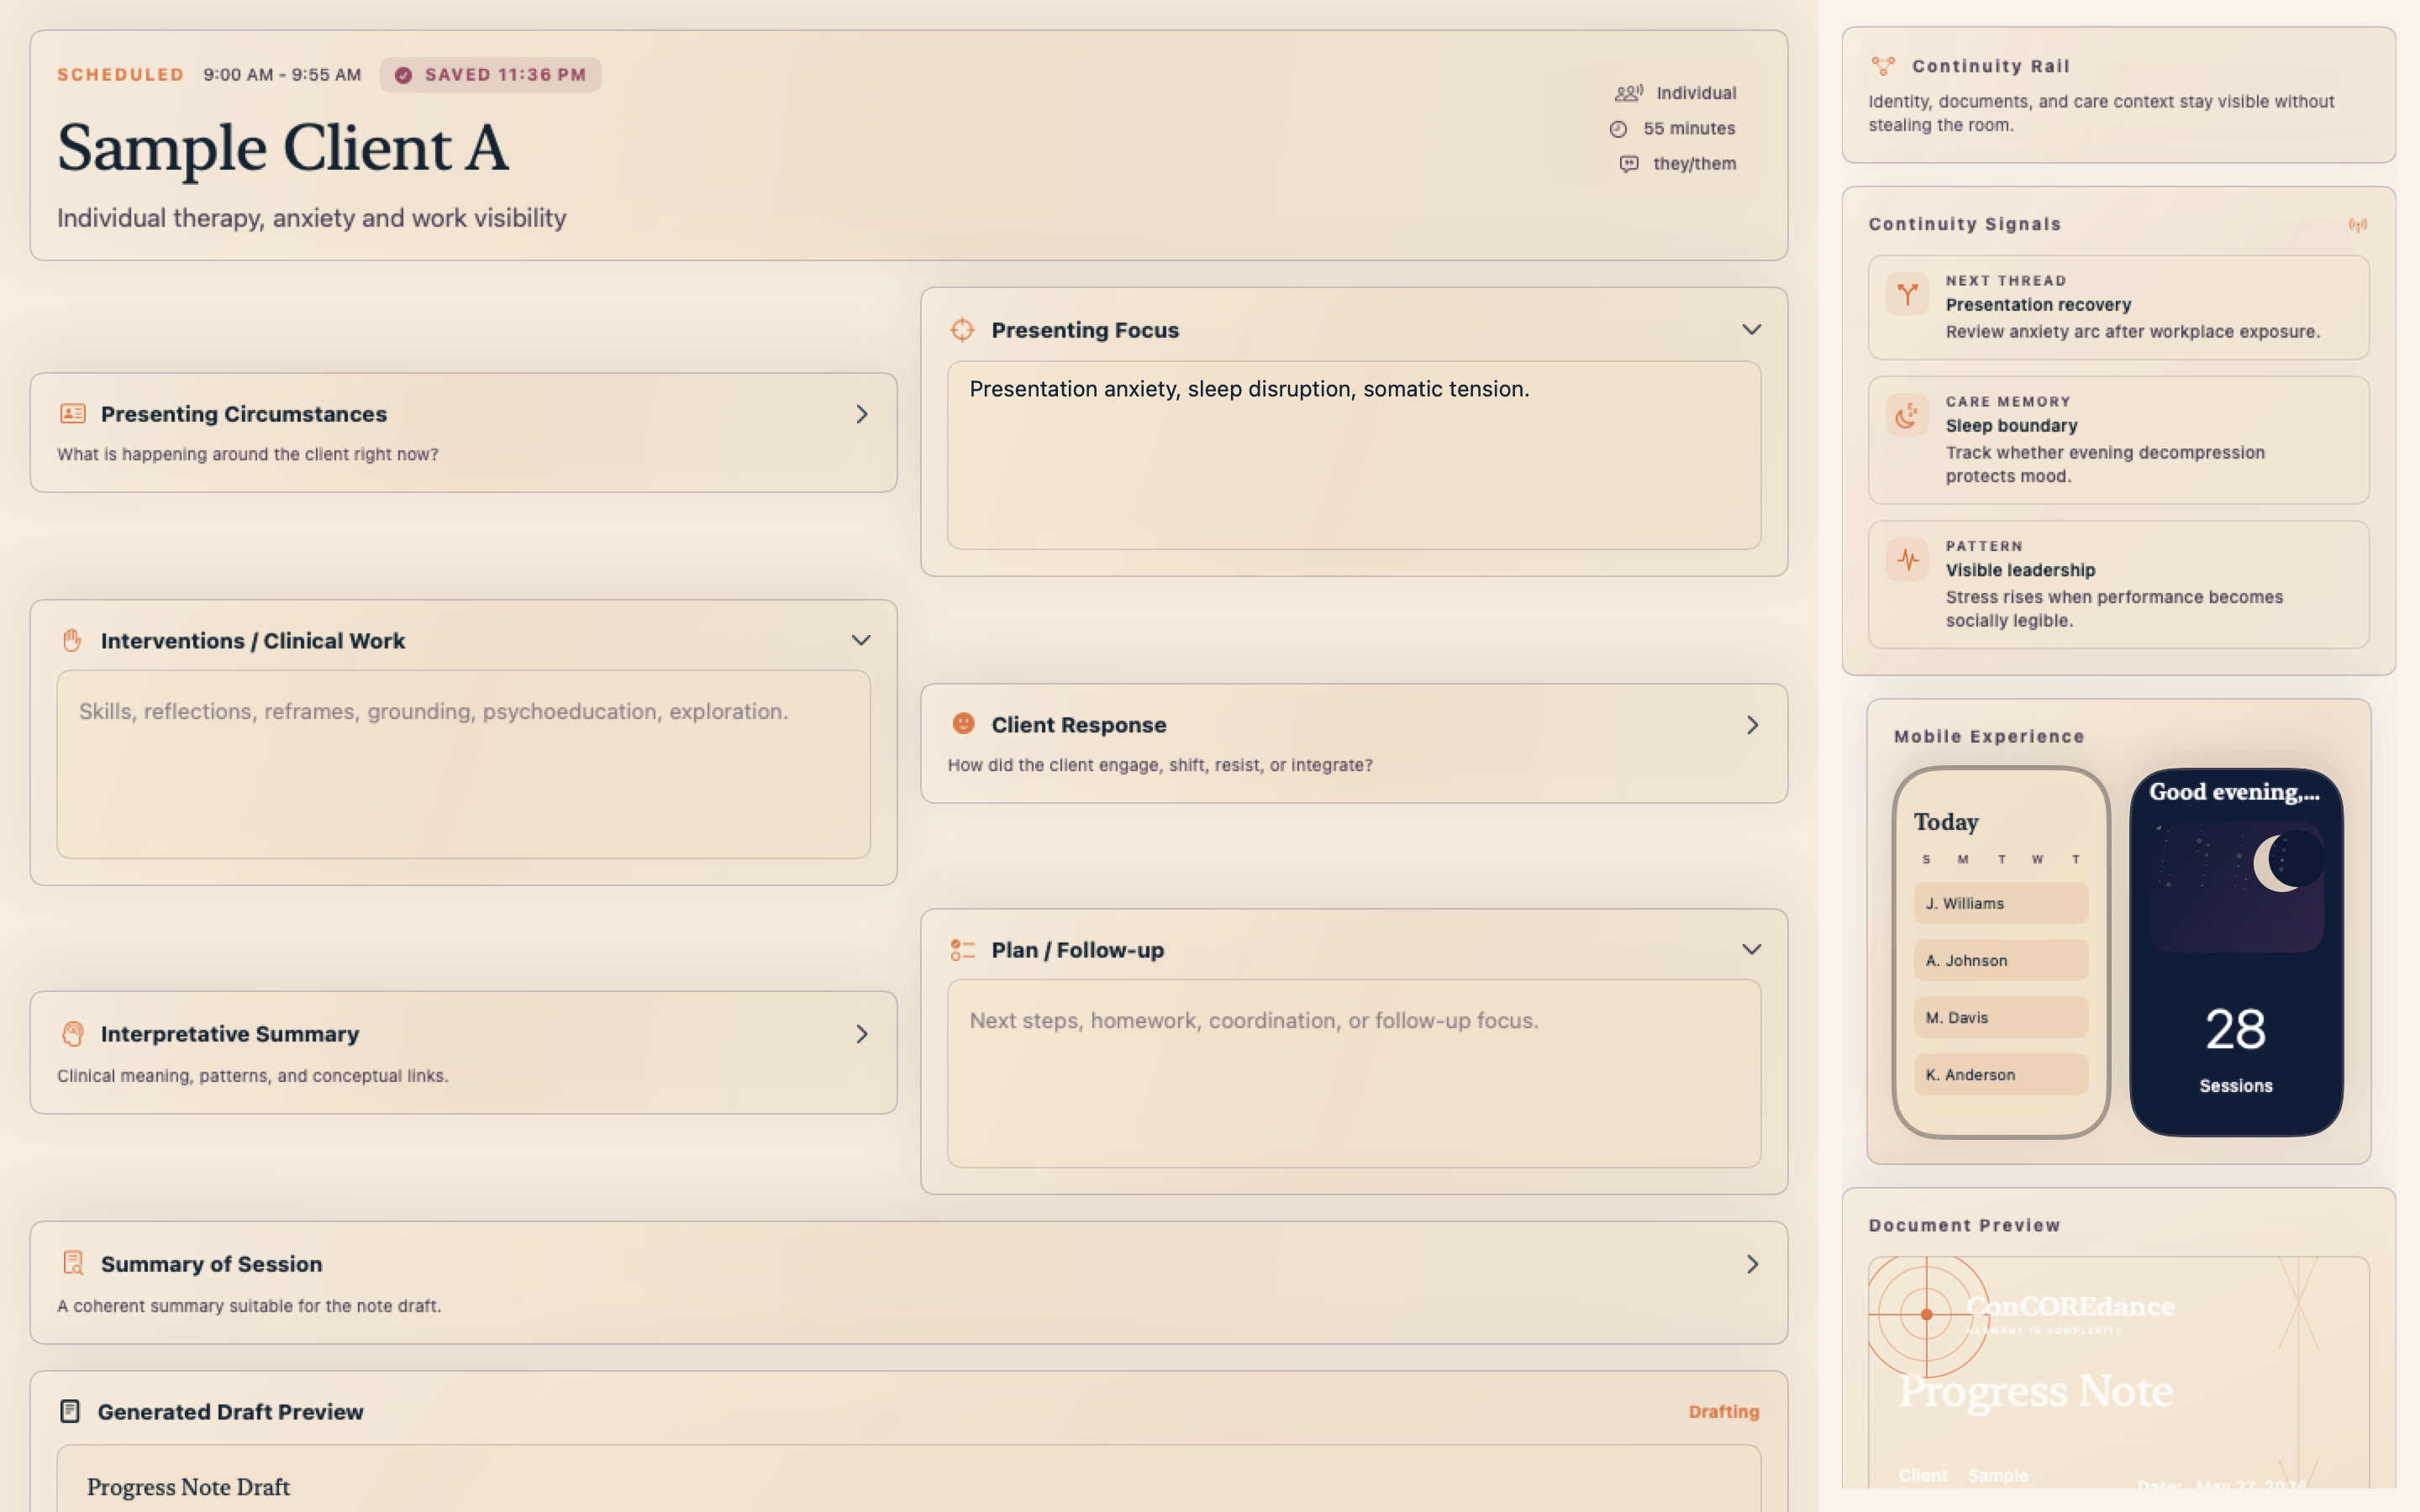
Task: Click the Presenting Focus text field
Action: 1354,455
